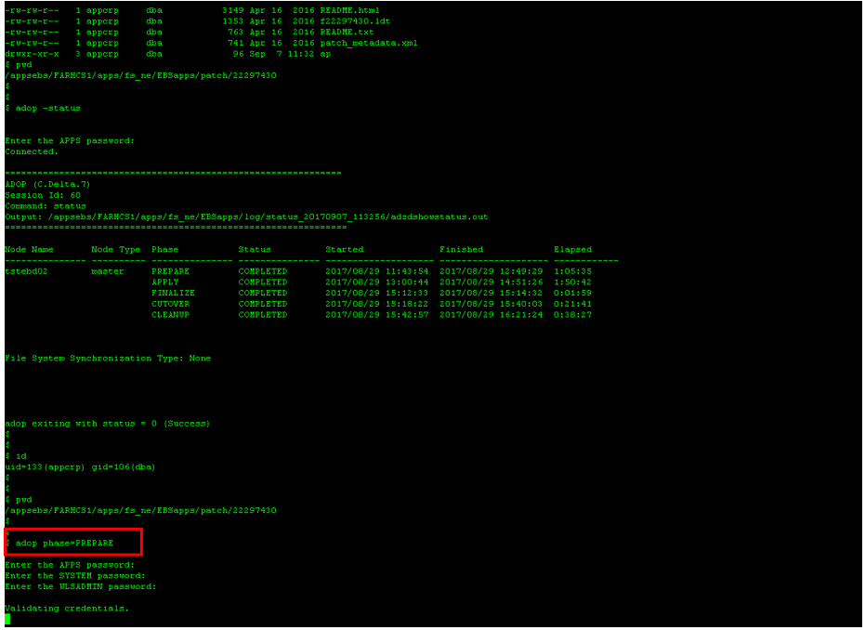Click the drwxr-xr-x permissions string
The width and height of the screenshot is (865, 630).
point(32,54)
